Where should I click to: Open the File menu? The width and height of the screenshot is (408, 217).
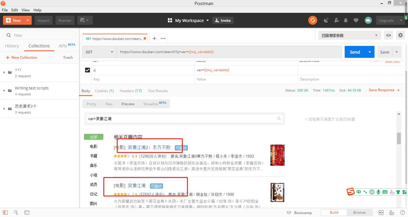pos(5,10)
